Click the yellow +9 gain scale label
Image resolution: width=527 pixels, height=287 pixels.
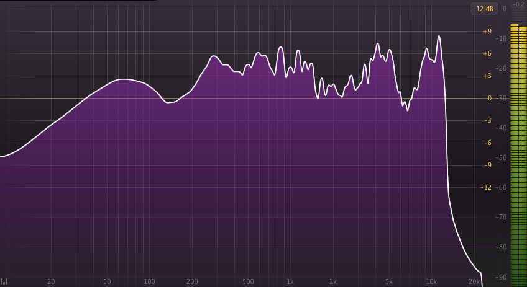(x=487, y=31)
